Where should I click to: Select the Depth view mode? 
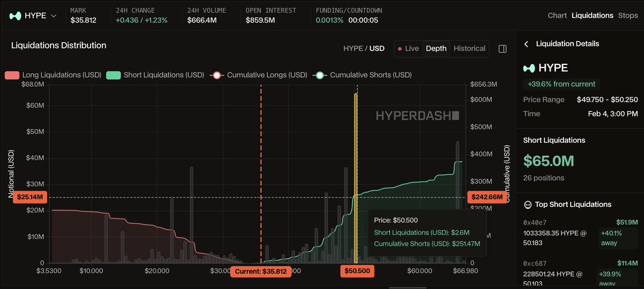pyautogui.click(x=436, y=48)
